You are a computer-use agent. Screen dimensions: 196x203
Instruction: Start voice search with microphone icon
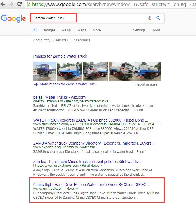150,18
